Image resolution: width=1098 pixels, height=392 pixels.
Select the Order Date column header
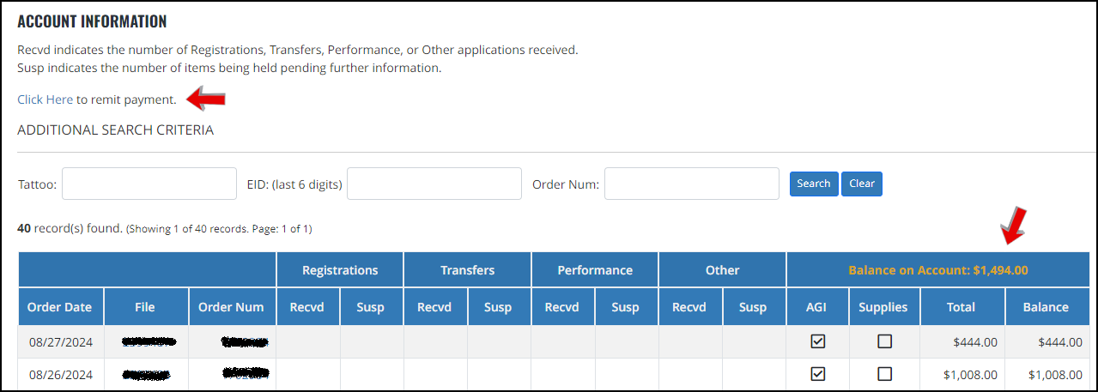click(61, 307)
